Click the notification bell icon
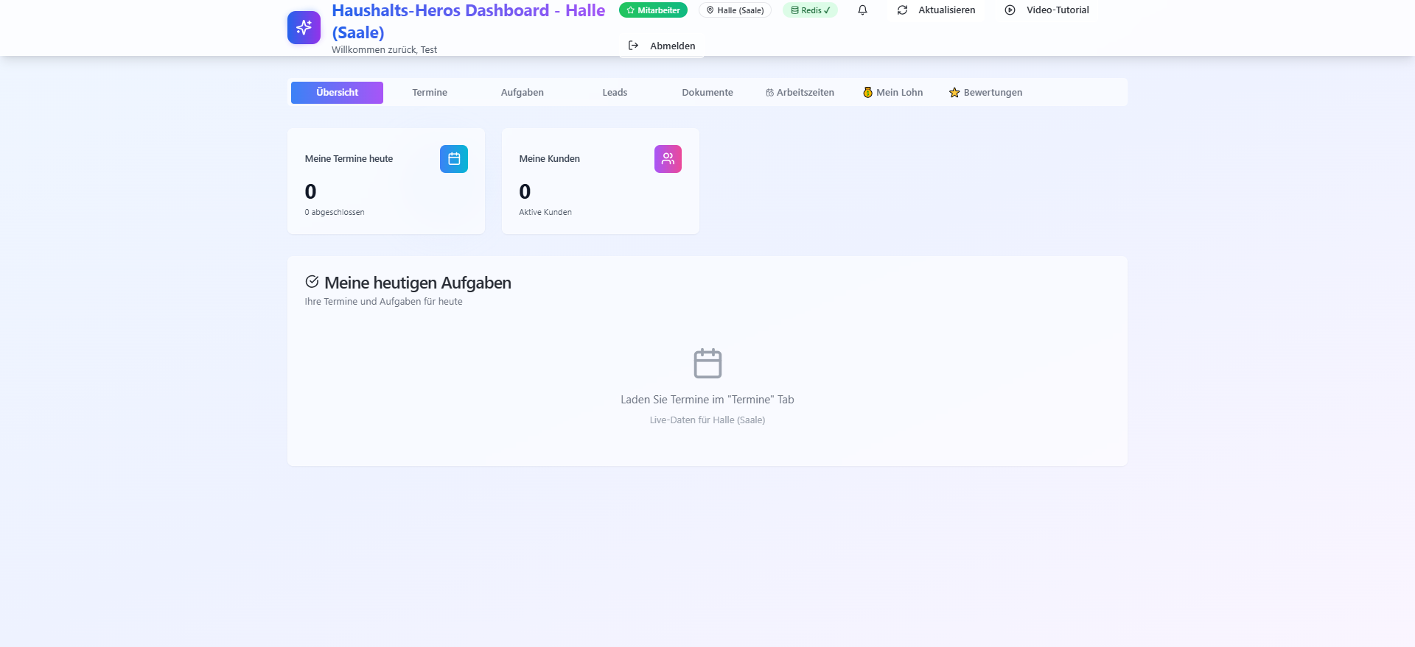This screenshot has width=1415, height=647. (x=862, y=10)
